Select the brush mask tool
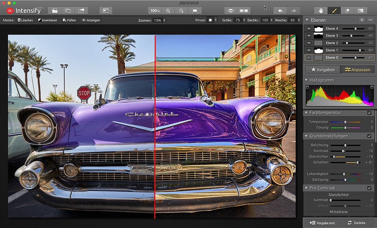 tap(334, 11)
